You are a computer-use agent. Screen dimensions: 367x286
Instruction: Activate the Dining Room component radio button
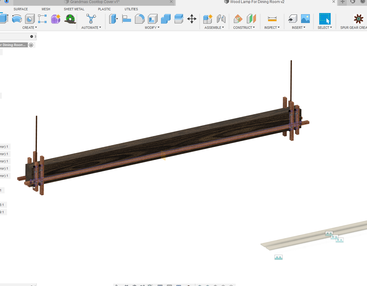click(x=31, y=45)
